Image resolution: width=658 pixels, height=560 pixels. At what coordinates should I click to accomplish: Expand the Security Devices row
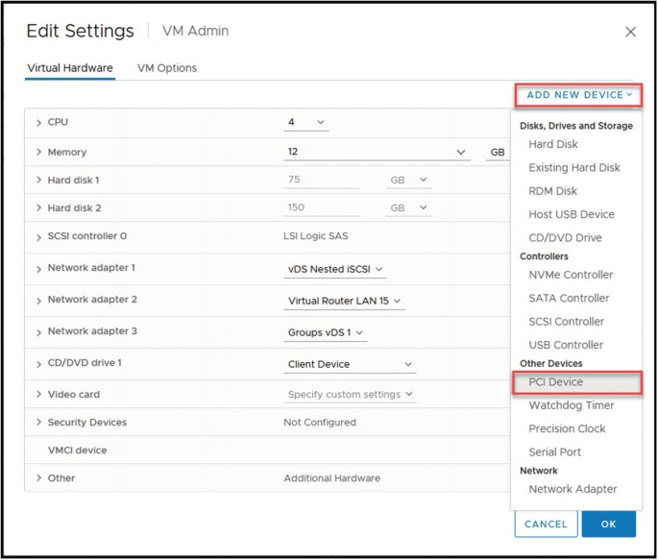click(39, 423)
